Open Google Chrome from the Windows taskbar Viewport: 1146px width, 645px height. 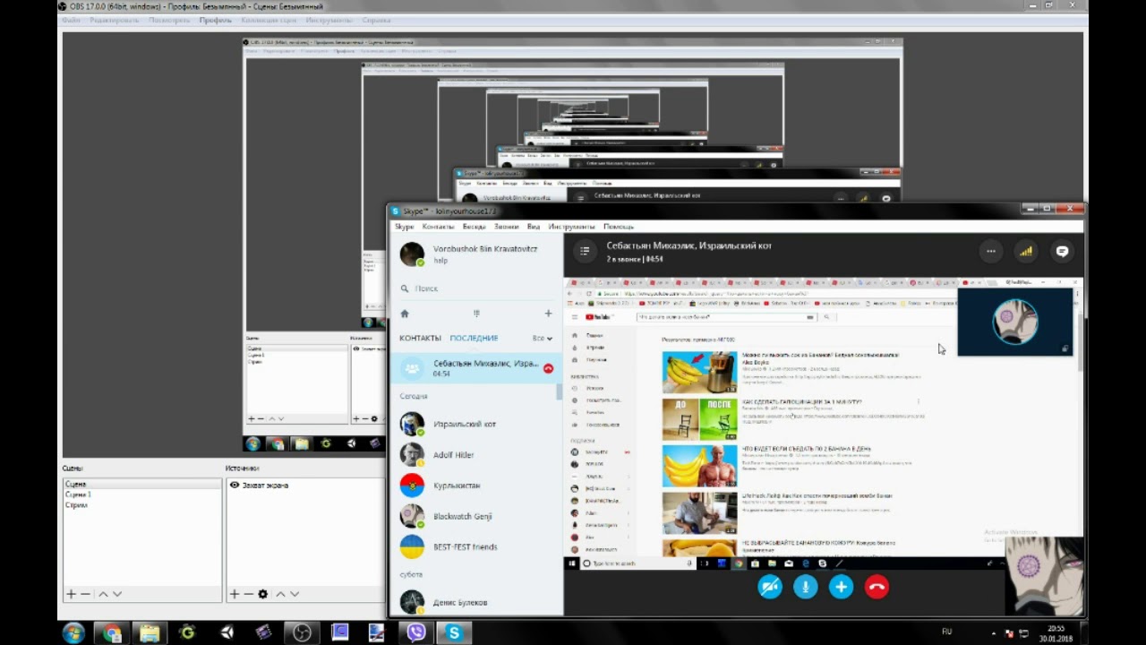point(112,632)
